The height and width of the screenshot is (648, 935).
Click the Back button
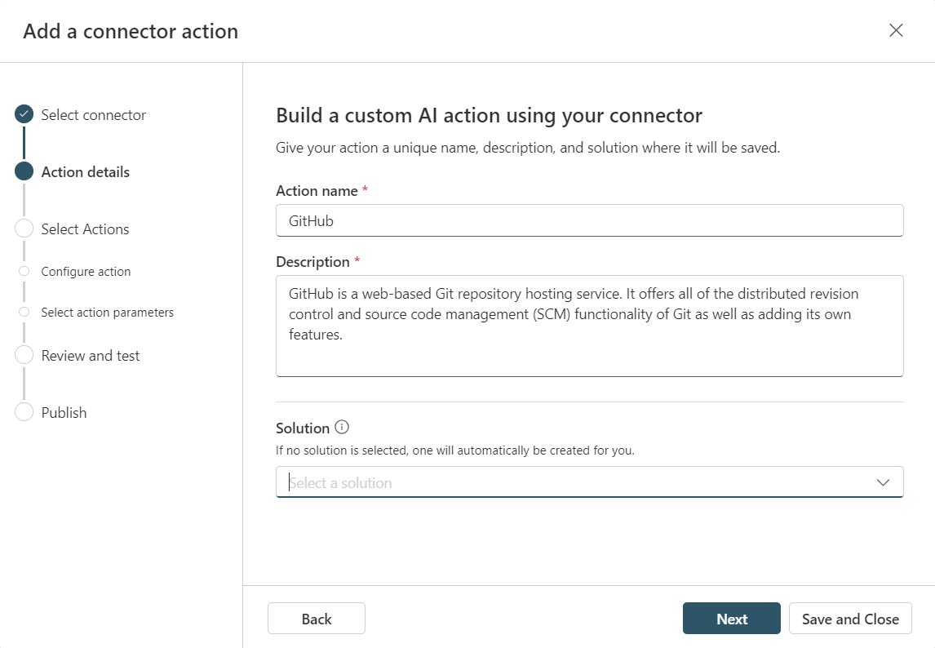point(316,619)
